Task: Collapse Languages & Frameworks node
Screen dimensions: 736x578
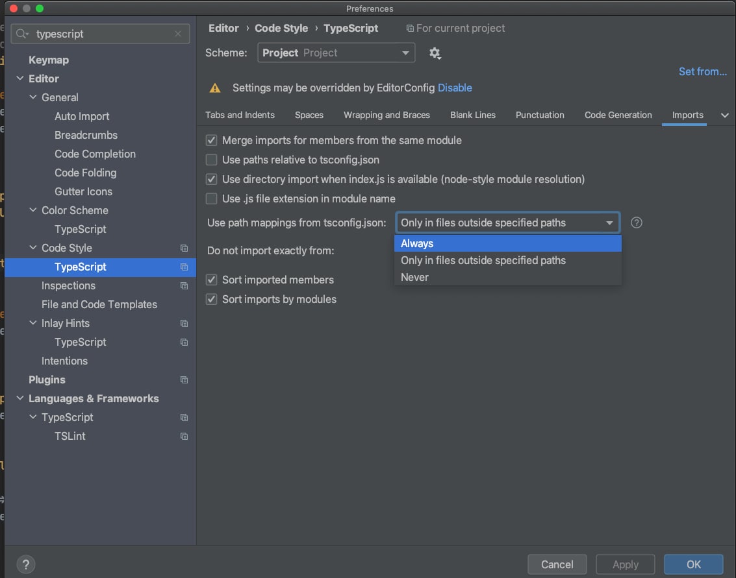Action: [20, 398]
